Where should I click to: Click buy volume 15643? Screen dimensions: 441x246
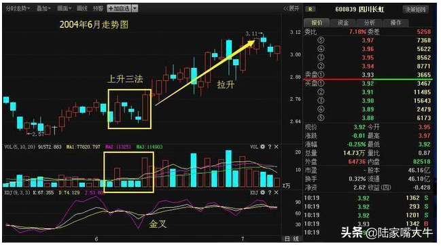pyautogui.click(x=422, y=101)
